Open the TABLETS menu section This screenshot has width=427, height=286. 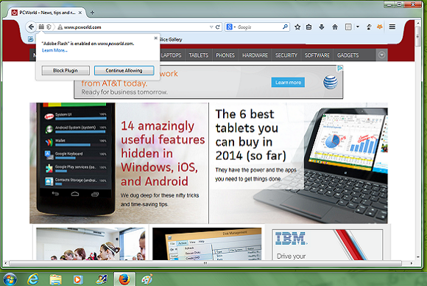coord(198,55)
